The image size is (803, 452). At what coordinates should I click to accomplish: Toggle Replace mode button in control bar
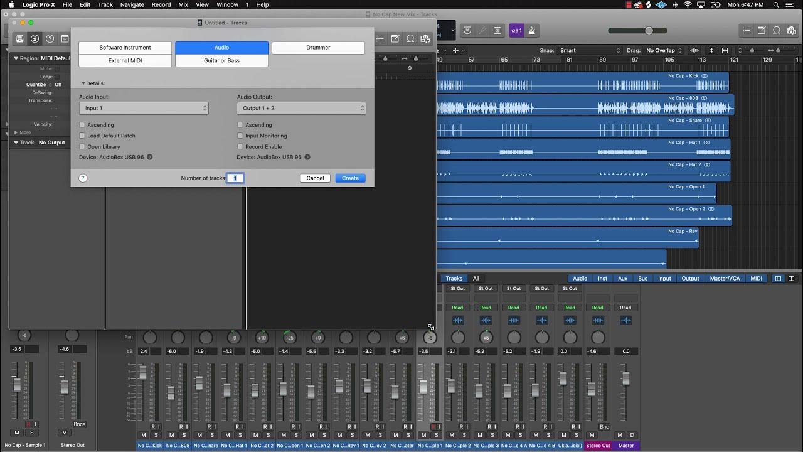coord(467,30)
